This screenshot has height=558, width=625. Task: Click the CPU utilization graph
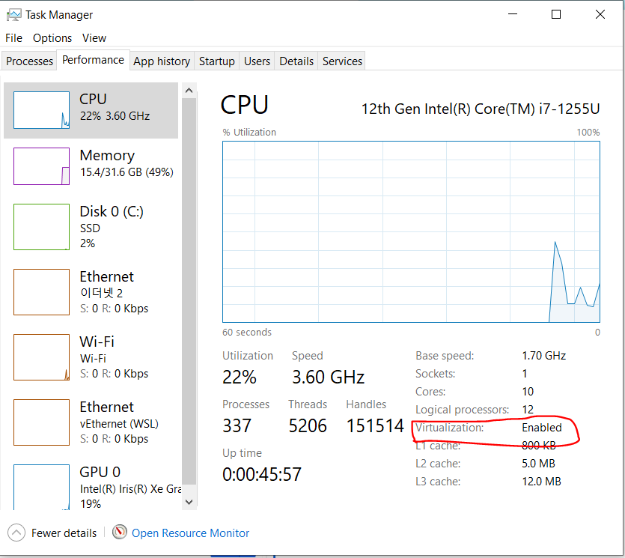pos(412,231)
